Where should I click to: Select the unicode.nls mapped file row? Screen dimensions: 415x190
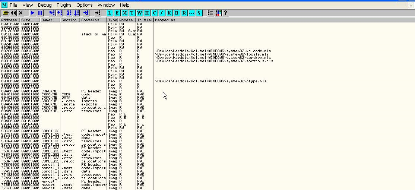[207, 51]
